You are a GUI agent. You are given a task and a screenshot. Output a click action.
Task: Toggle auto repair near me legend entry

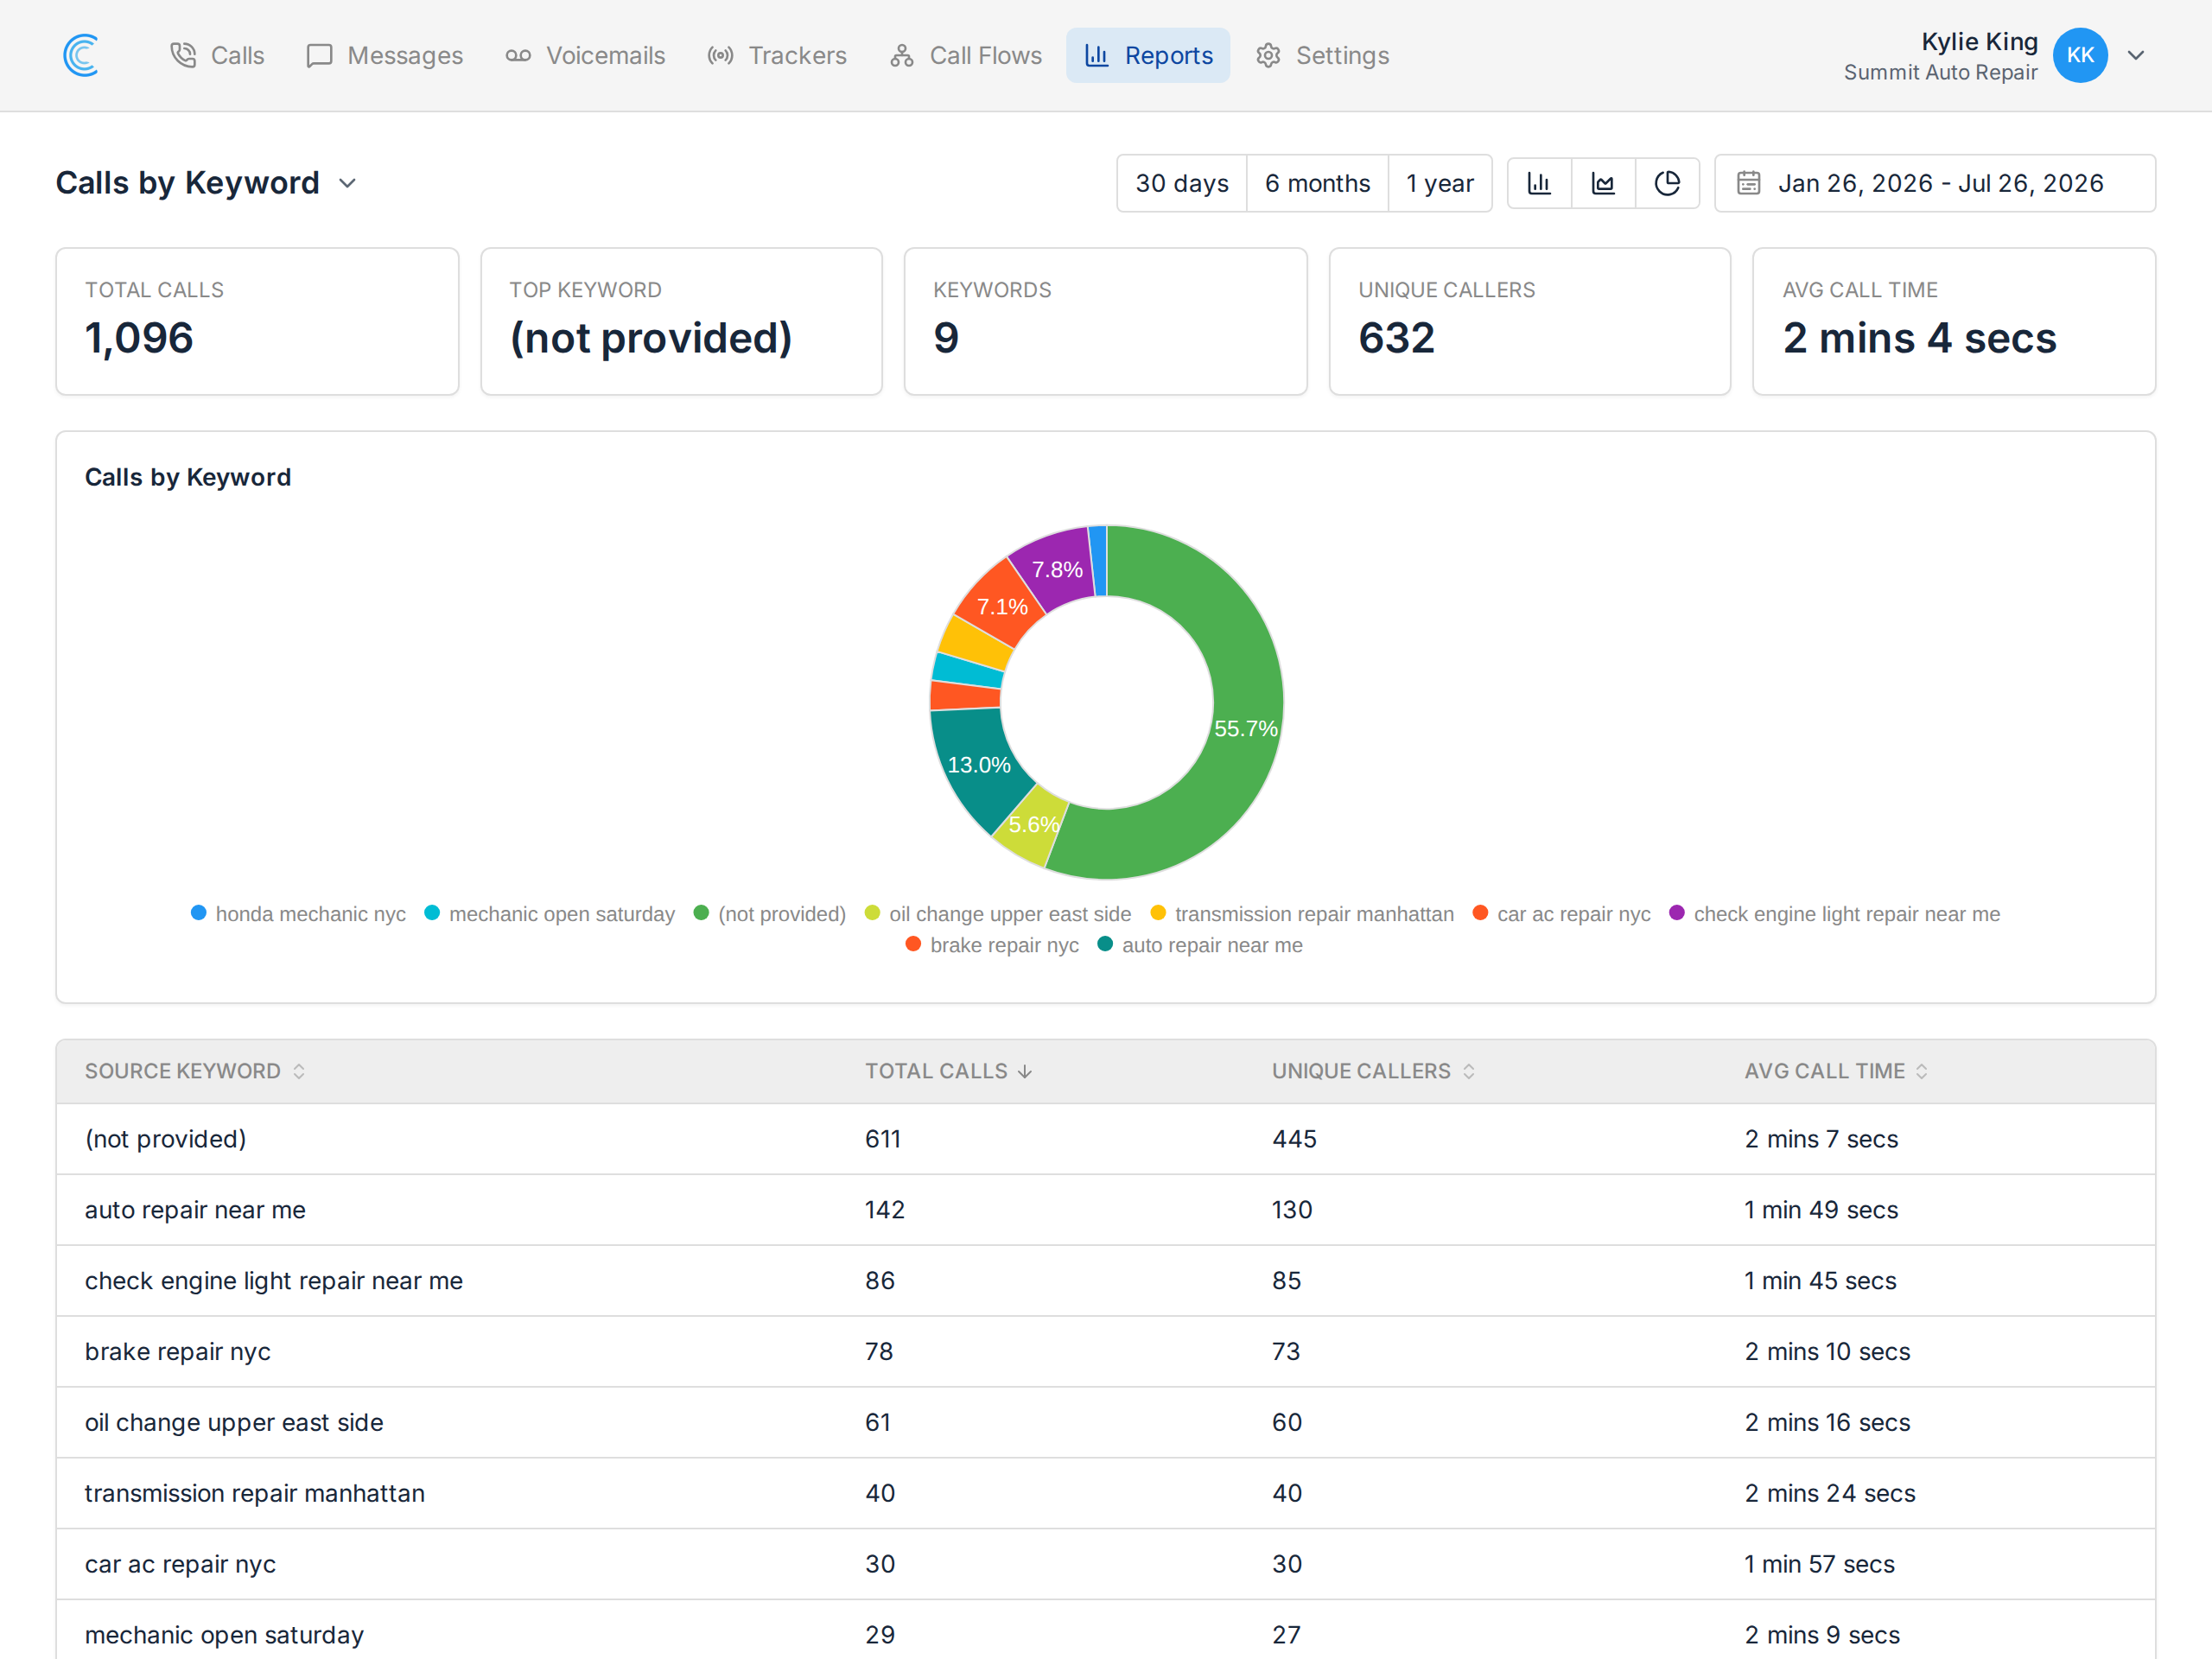coord(1200,945)
